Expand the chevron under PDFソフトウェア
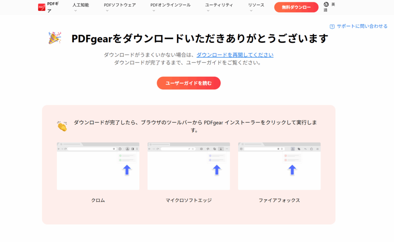 coord(107,11)
